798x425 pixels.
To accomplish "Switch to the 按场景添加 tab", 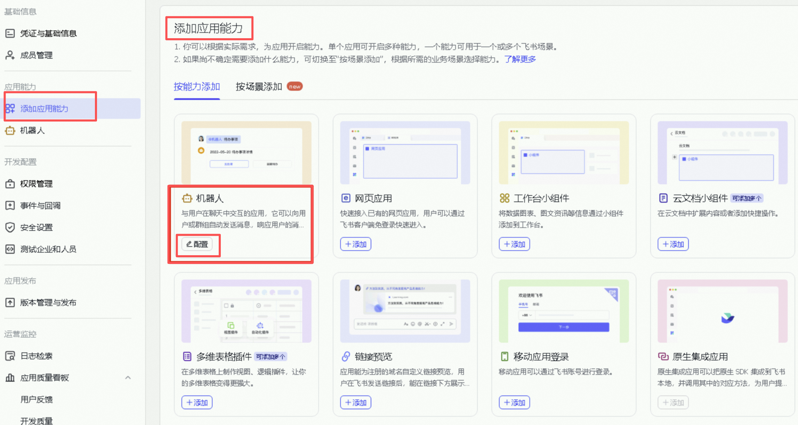I will tap(259, 86).
